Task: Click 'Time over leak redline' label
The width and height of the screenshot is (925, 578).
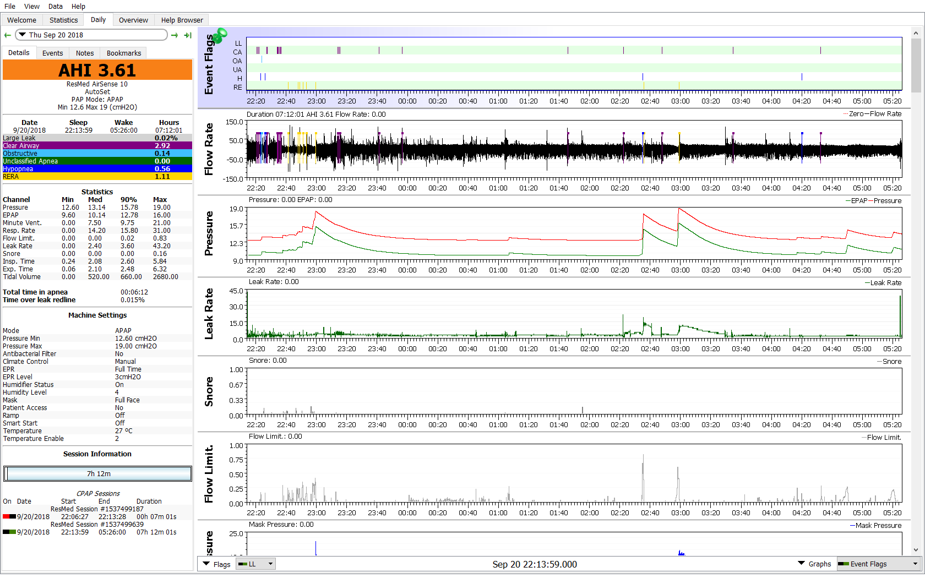Action: tap(39, 300)
